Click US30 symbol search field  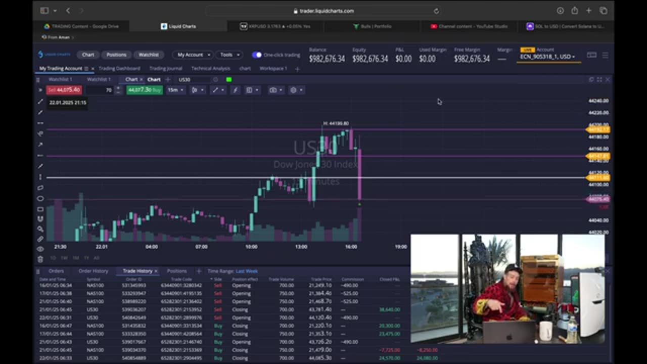coord(194,79)
